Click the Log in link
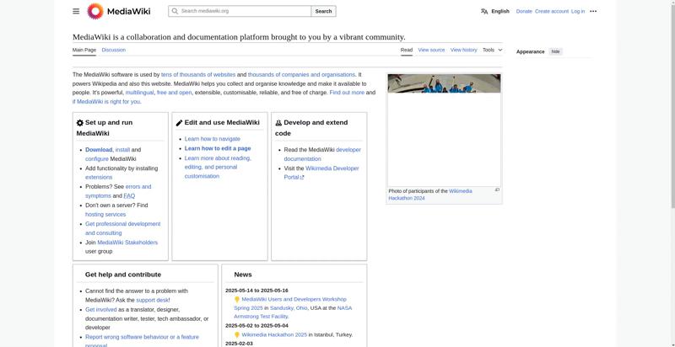Screen dimensions: 675x347 (x=578, y=12)
